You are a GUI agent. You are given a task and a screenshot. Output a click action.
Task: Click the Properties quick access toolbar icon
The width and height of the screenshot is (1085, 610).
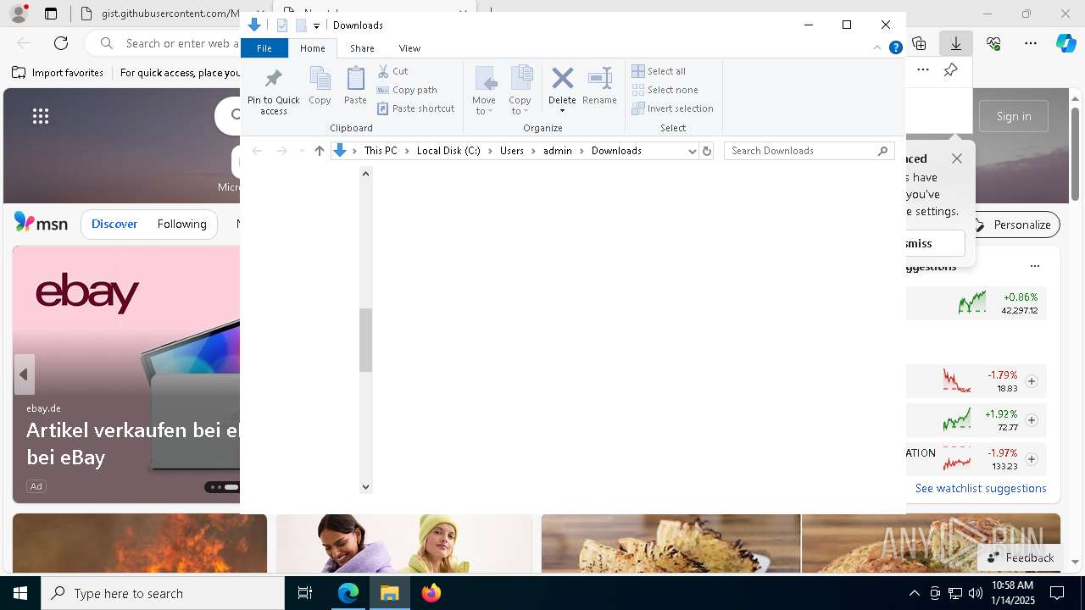click(x=282, y=25)
